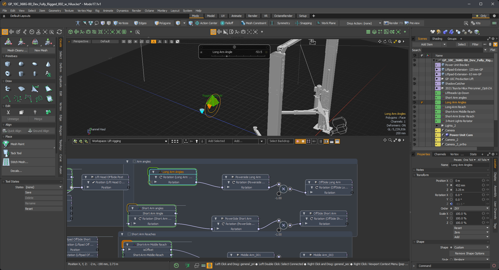Click the item Name input field

pos(469,165)
